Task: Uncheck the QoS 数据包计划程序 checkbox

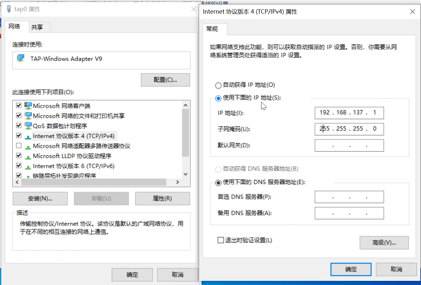Action: (x=19, y=126)
